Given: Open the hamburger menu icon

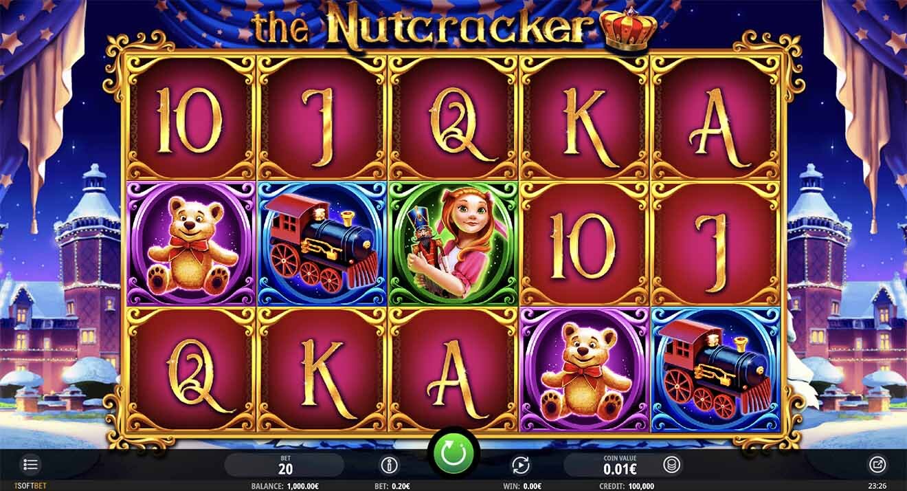Looking at the screenshot, I should pyautogui.click(x=31, y=465).
